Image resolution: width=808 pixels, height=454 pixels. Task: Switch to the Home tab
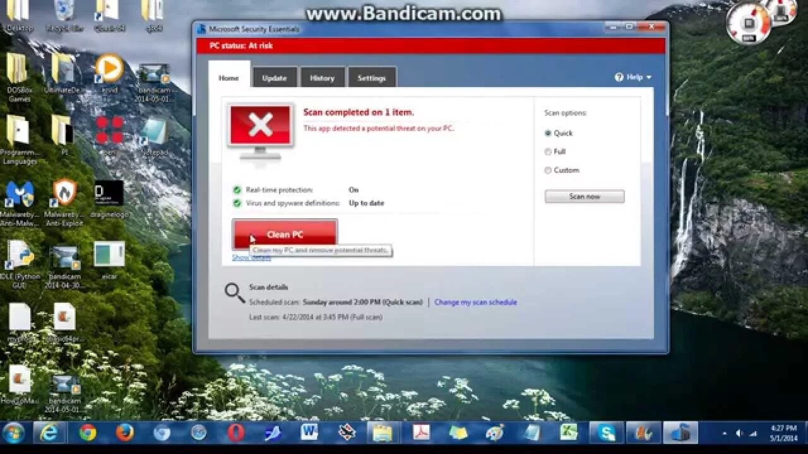click(x=229, y=77)
